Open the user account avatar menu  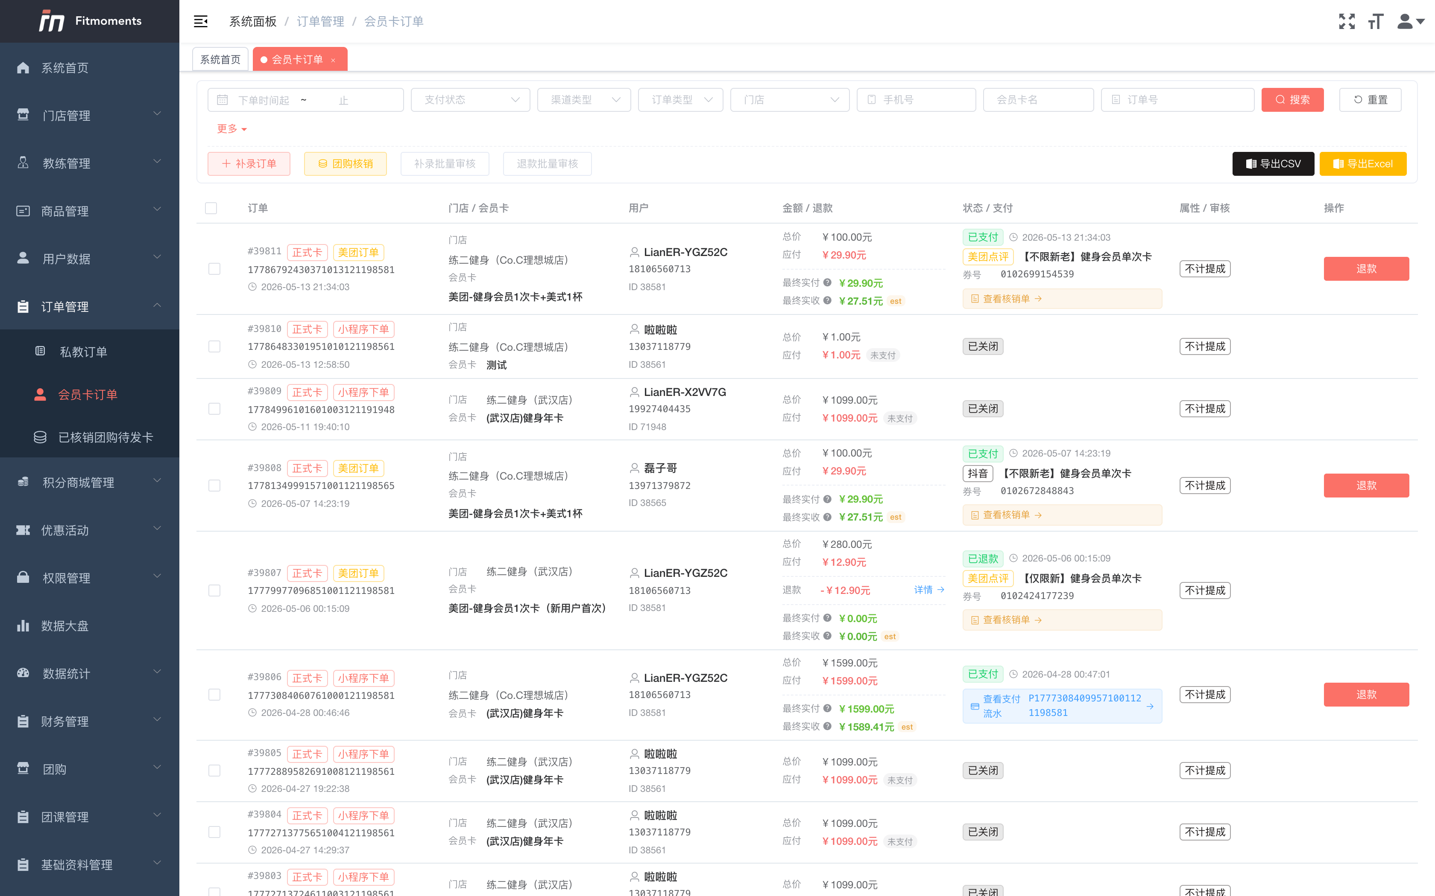pyautogui.click(x=1411, y=21)
